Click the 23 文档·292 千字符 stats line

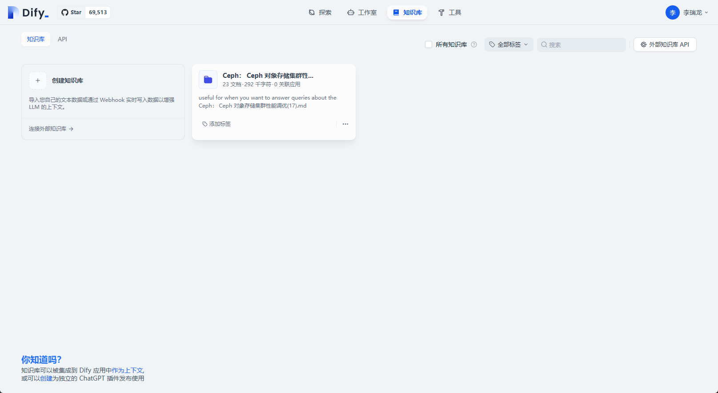[261, 84]
